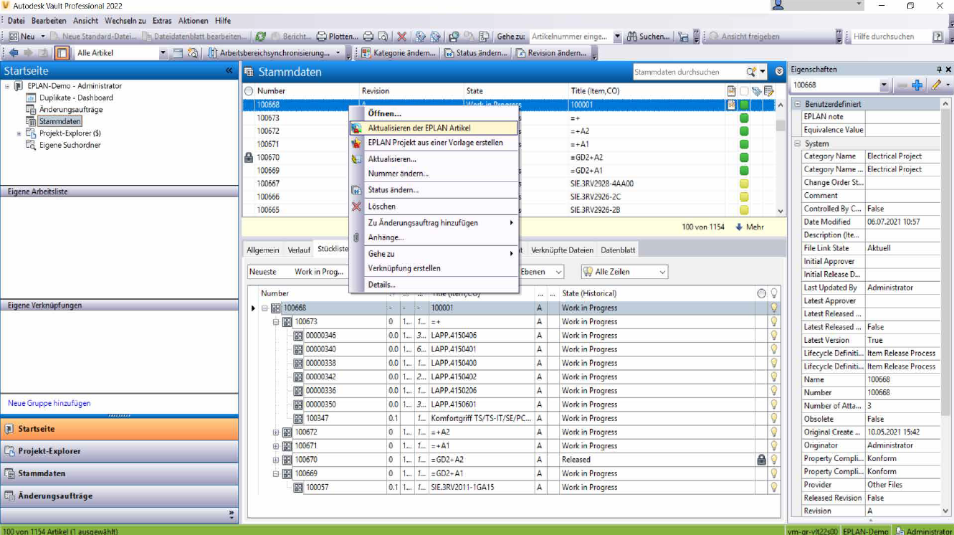Click lock icon in Released row 100670
Screen dimensions: 954x535
761,460
